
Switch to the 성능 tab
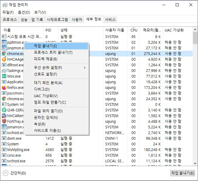[24, 20]
